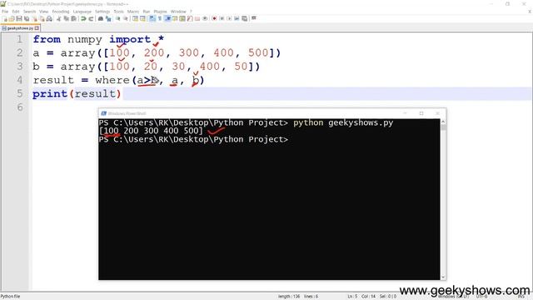Screen dimensions: 533x300
Task: Open the user defined language icon
Action: tap(174, 18)
